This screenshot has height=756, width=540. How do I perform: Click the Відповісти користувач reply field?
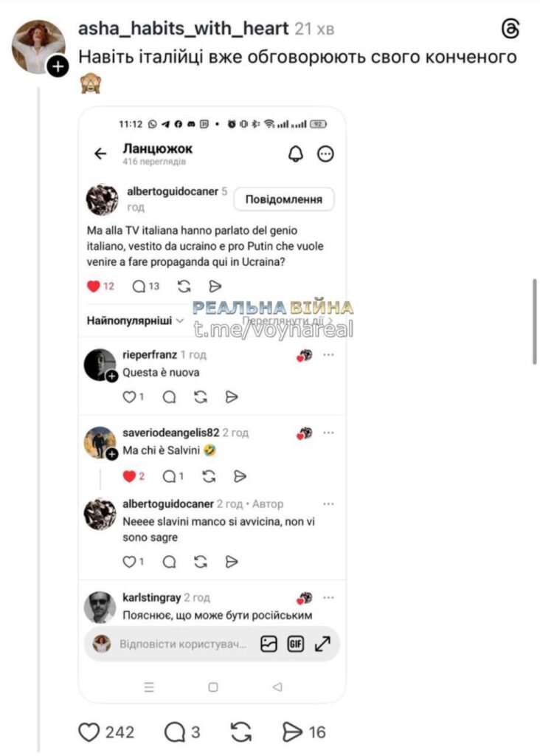(183, 644)
